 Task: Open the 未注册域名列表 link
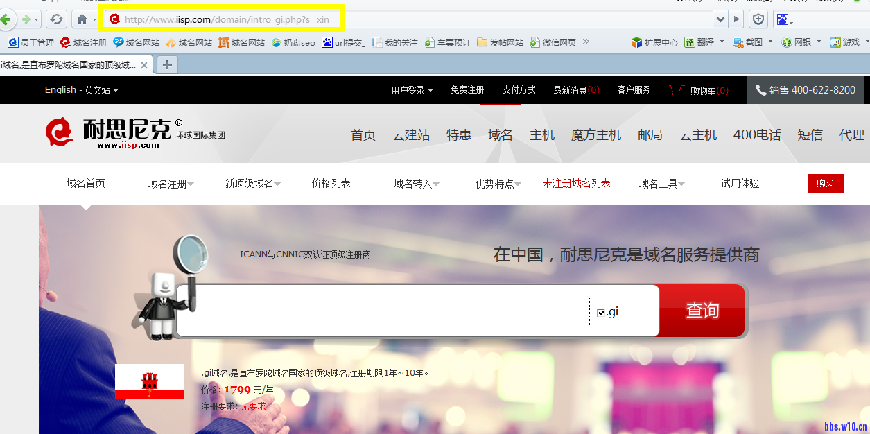pyautogui.click(x=576, y=184)
